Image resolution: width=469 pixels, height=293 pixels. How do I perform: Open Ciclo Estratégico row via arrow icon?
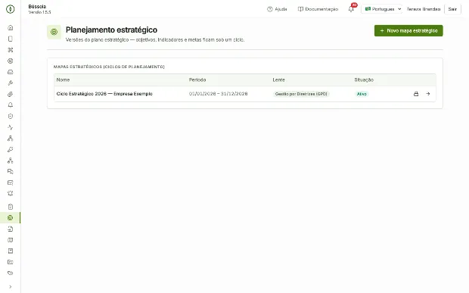point(428,94)
